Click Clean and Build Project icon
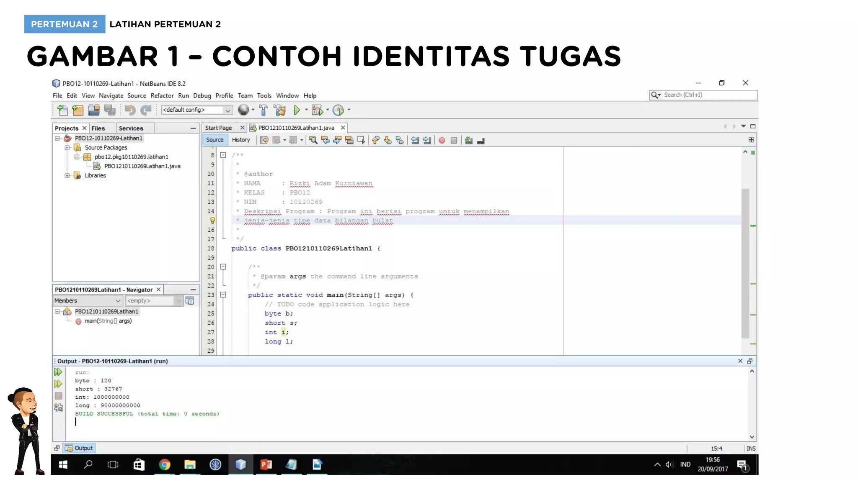 [279, 110]
